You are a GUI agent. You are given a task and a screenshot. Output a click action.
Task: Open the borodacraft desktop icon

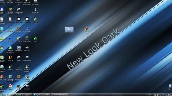pyautogui.click(x=19, y=30)
